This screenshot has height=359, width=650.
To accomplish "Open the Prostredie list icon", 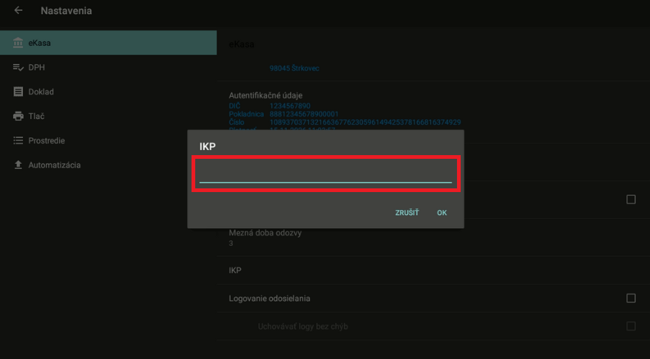I will [18, 140].
